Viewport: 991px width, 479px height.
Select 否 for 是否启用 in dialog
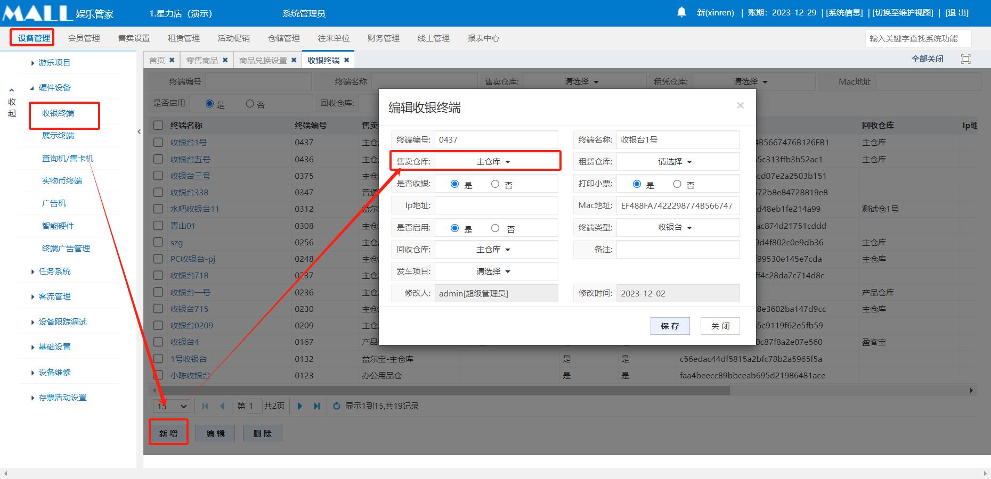[x=495, y=228]
